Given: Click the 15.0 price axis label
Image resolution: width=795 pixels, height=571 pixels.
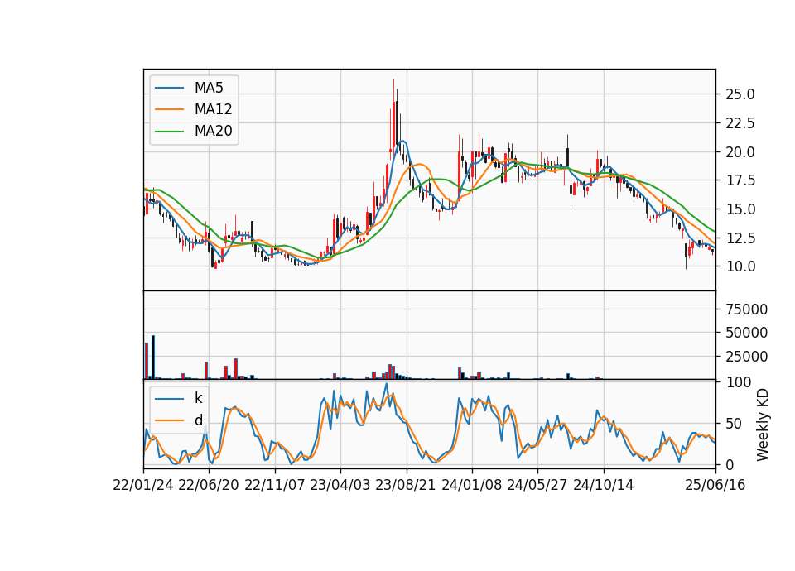Looking at the screenshot, I should tap(740, 209).
